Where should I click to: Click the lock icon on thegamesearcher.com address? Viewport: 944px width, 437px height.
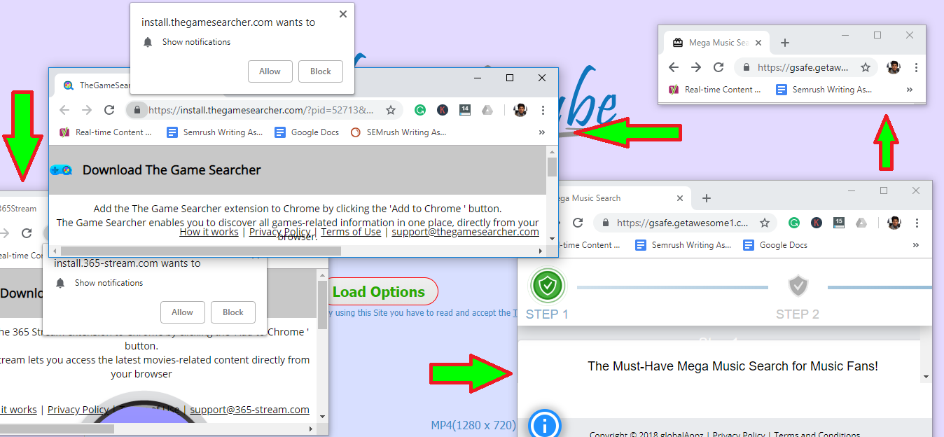click(137, 110)
